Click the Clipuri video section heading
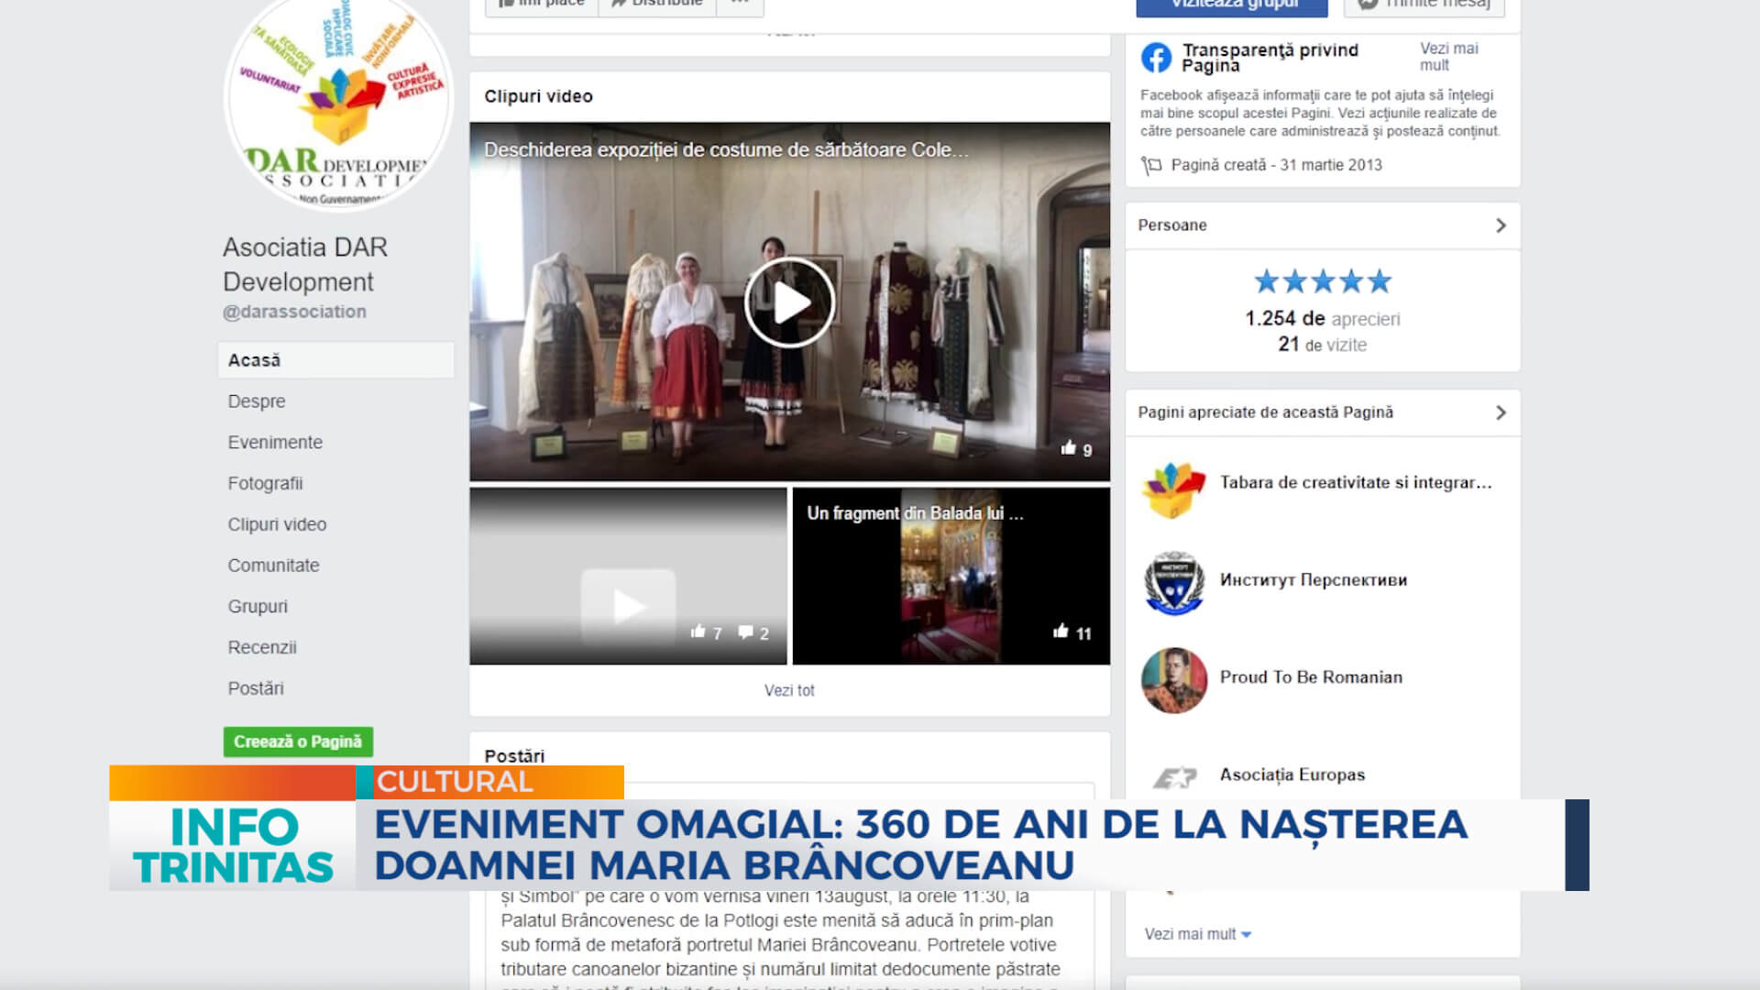The image size is (1760, 990). 538,96
